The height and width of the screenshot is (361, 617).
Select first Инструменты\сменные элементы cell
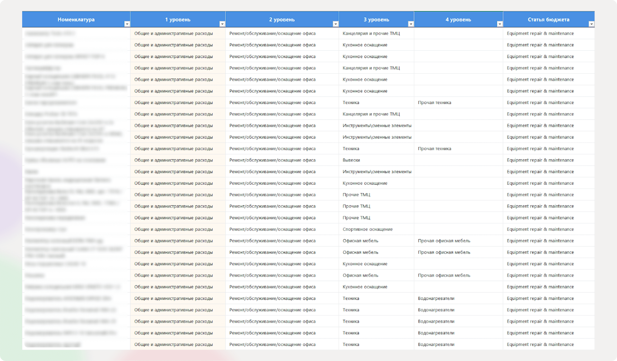point(377,125)
